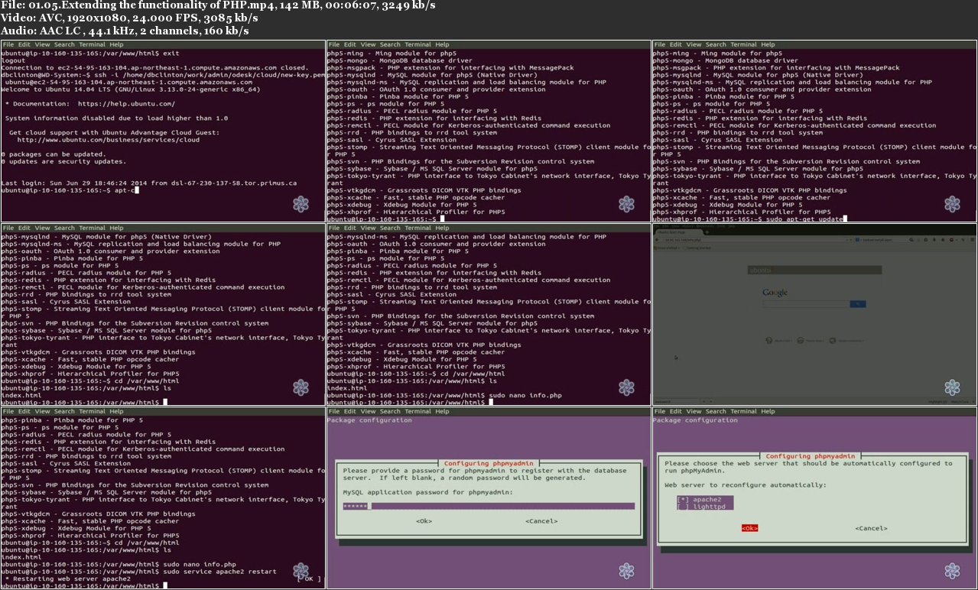Open View menu in apt-get update thumbnail
978x590 pixels.
pyautogui.click(x=693, y=45)
